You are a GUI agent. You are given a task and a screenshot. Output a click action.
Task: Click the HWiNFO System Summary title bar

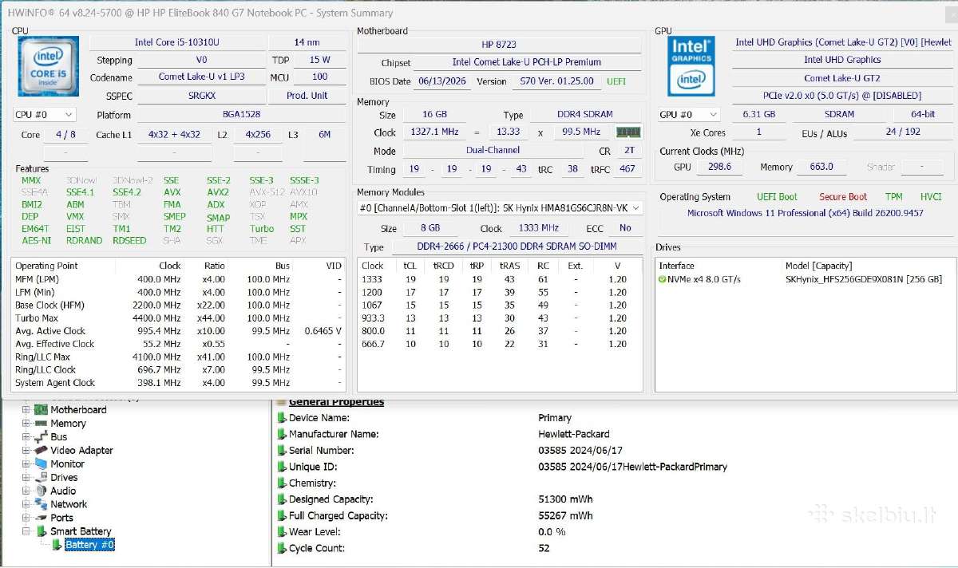(479, 12)
